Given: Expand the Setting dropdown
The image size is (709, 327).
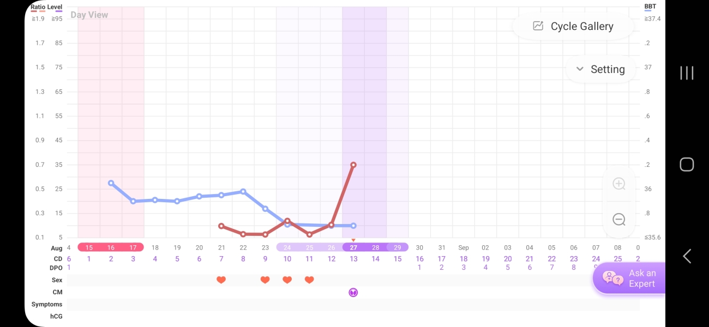Looking at the screenshot, I should (600, 69).
